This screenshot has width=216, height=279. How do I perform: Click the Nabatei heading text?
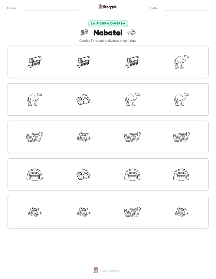[x=108, y=33]
